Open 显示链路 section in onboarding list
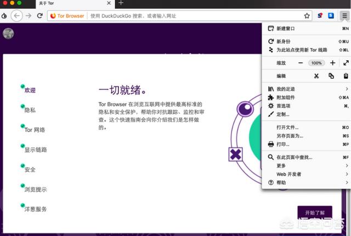 click(36, 149)
